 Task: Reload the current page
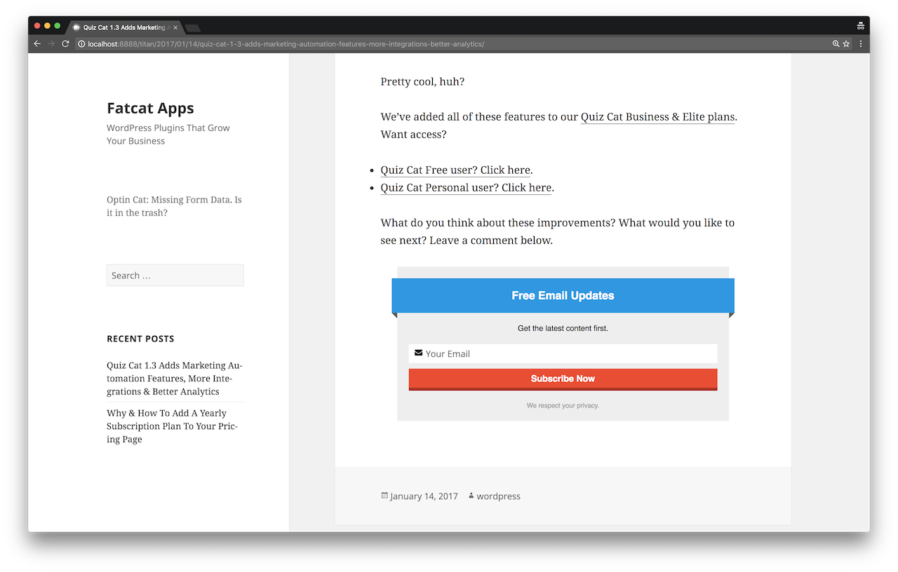(x=65, y=43)
